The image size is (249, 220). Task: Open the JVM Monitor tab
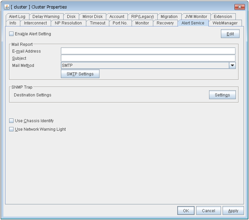click(x=196, y=17)
